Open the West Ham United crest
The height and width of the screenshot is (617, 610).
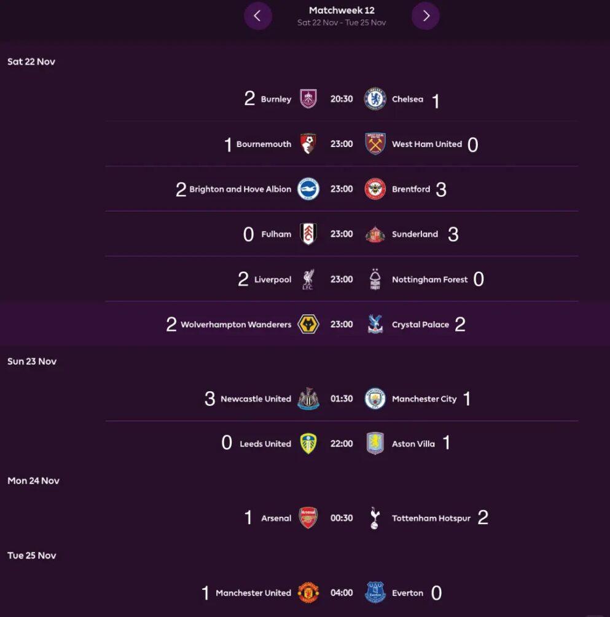point(375,144)
